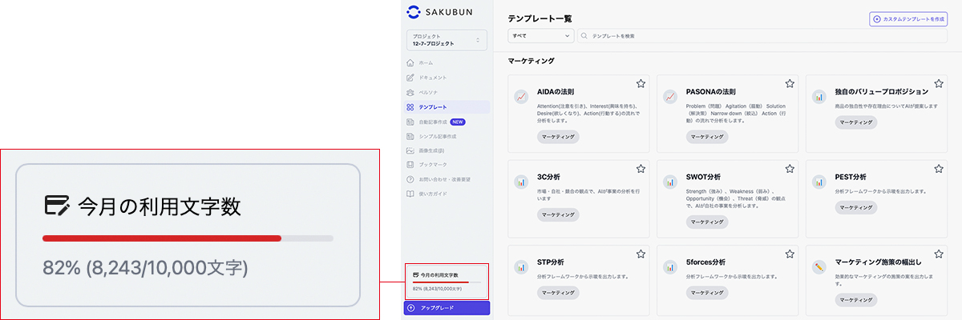
Task: Click the 今月の利用文字数 usage progress bar
Action: pos(447,282)
